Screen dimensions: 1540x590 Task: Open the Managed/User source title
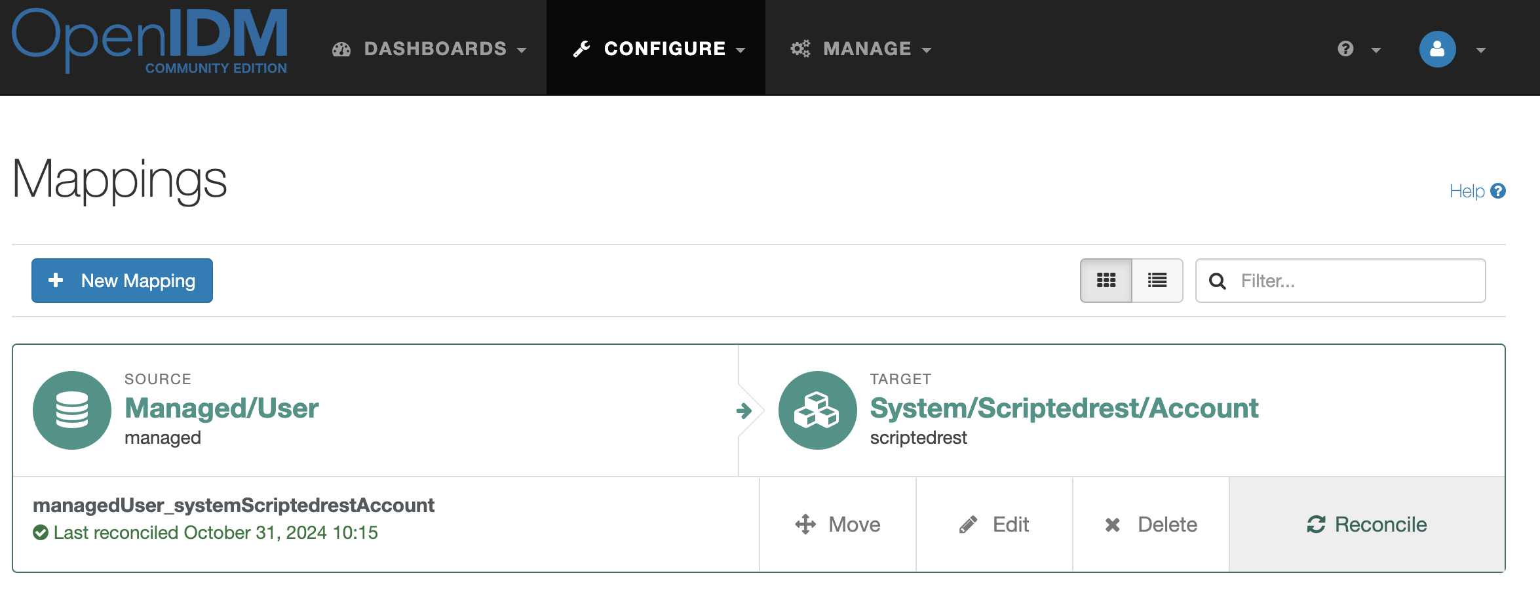(221, 408)
